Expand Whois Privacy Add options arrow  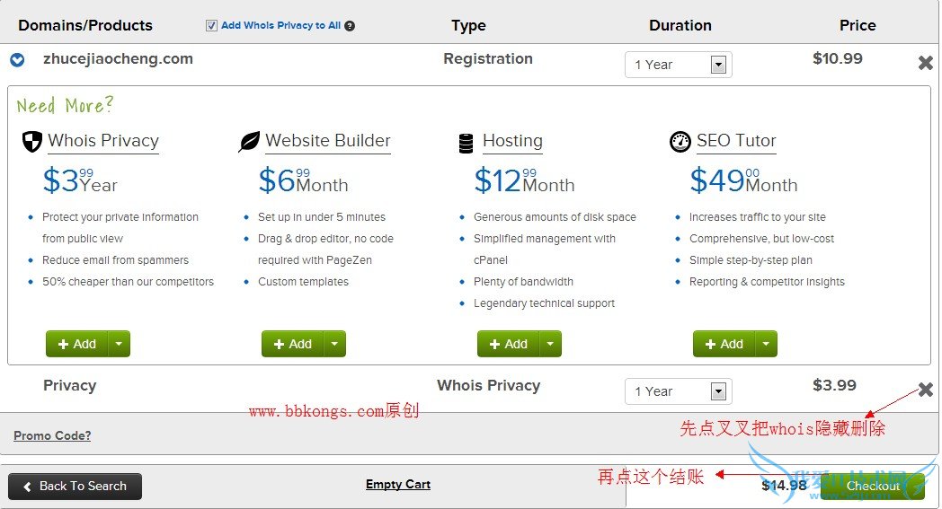pyautogui.click(x=120, y=344)
